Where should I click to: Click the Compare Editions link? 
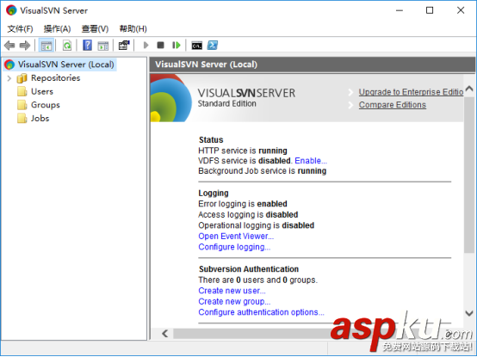(393, 105)
